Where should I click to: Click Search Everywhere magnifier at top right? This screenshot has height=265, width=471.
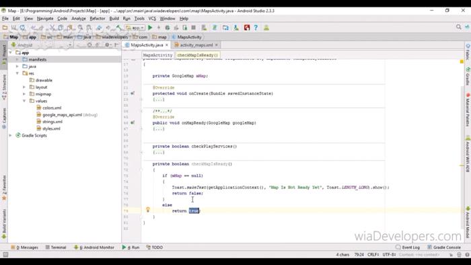458,27
